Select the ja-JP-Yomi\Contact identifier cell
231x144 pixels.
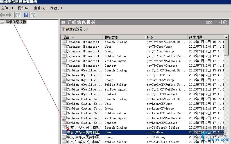tap(162, 66)
